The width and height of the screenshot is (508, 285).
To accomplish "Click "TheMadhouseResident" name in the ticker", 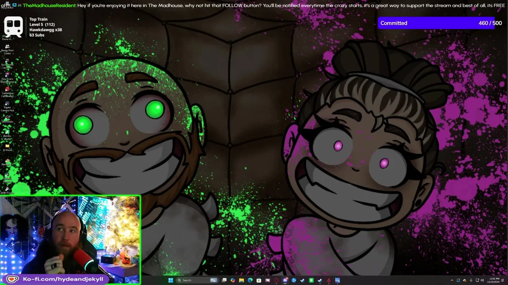I will coord(49,6).
